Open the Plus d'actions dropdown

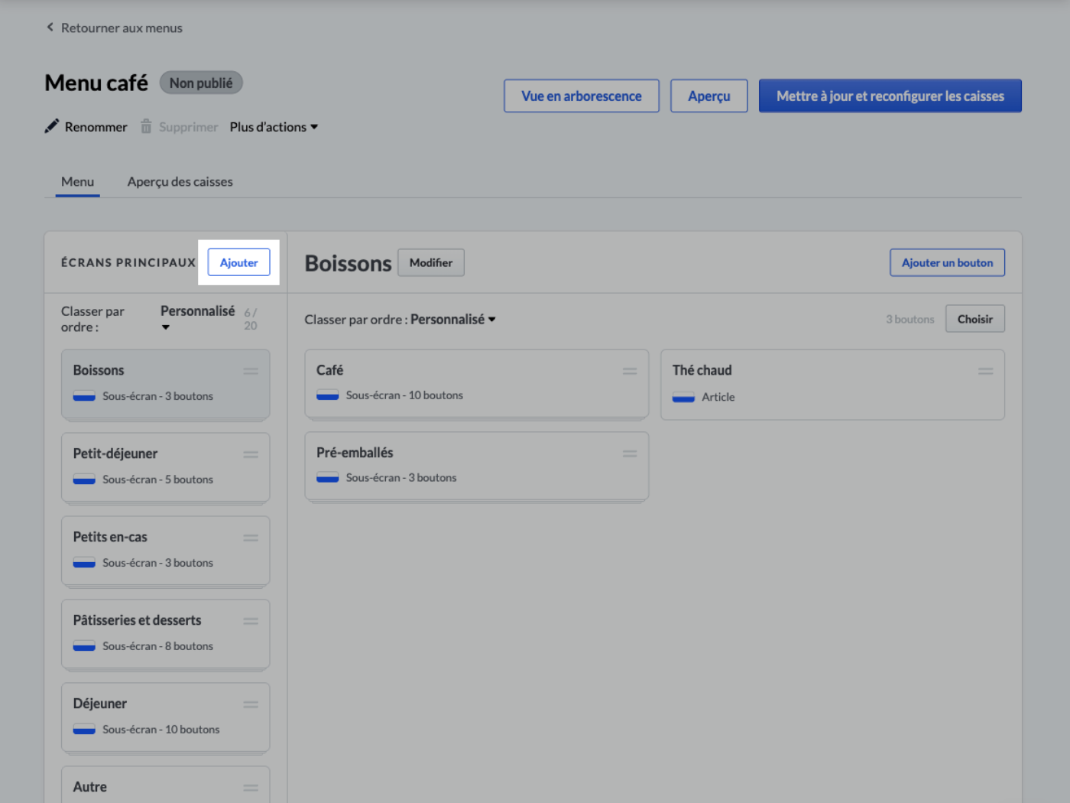click(274, 127)
